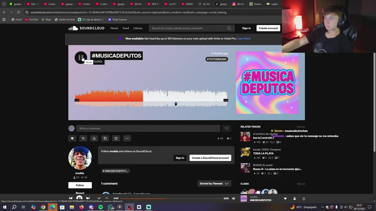The width and height of the screenshot is (376, 211).
Task: Pause the track with the hero pause button
Action: pyautogui.click(x=81, y=57)
